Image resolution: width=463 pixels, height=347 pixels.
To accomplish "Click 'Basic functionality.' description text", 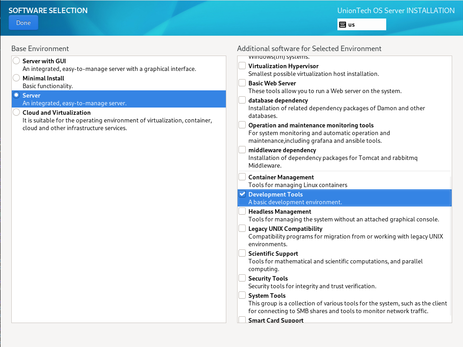I will point(47,86).
